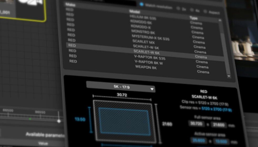Click the green marker on the timeline

coord(30,119)
